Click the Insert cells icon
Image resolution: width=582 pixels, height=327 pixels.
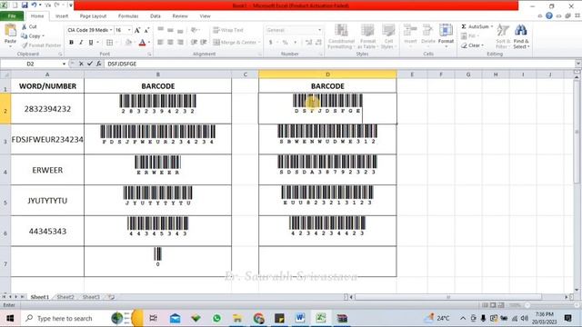[x=410, y=30]
